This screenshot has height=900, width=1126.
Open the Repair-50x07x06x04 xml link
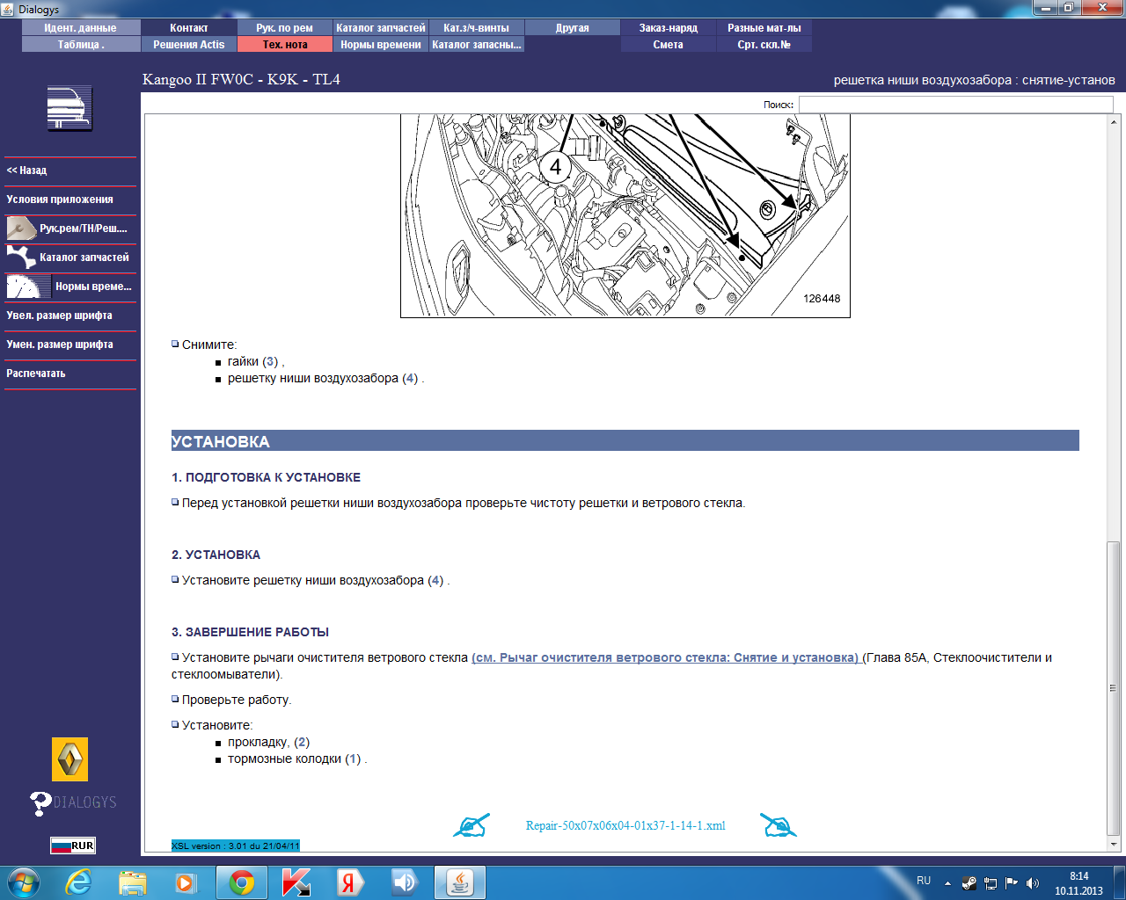click(625, 826)
